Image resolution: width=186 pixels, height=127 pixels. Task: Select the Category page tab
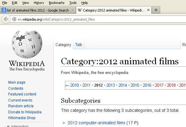click(x=63, y=45)
